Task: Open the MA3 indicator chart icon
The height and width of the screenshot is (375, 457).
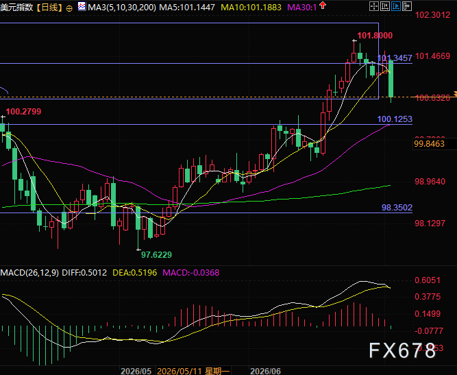Action: [x=82, y=6]
